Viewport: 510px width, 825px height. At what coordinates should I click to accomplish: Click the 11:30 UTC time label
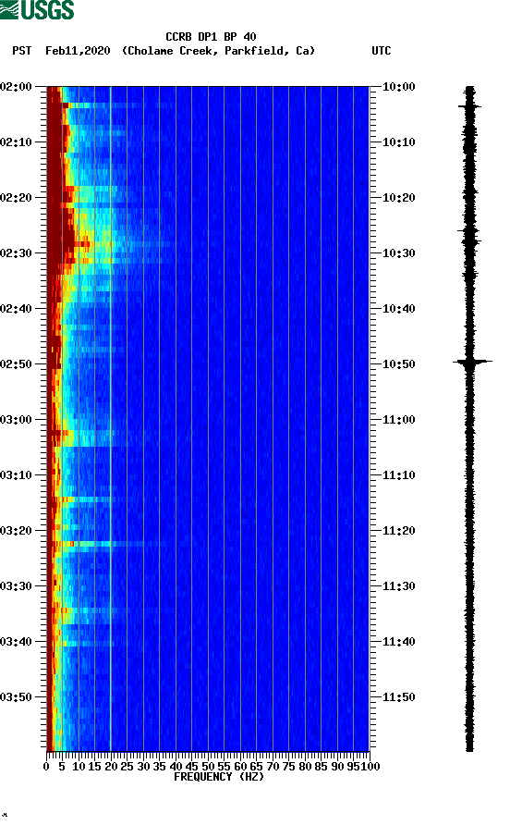pyautogui.click(x=398, y=586)
